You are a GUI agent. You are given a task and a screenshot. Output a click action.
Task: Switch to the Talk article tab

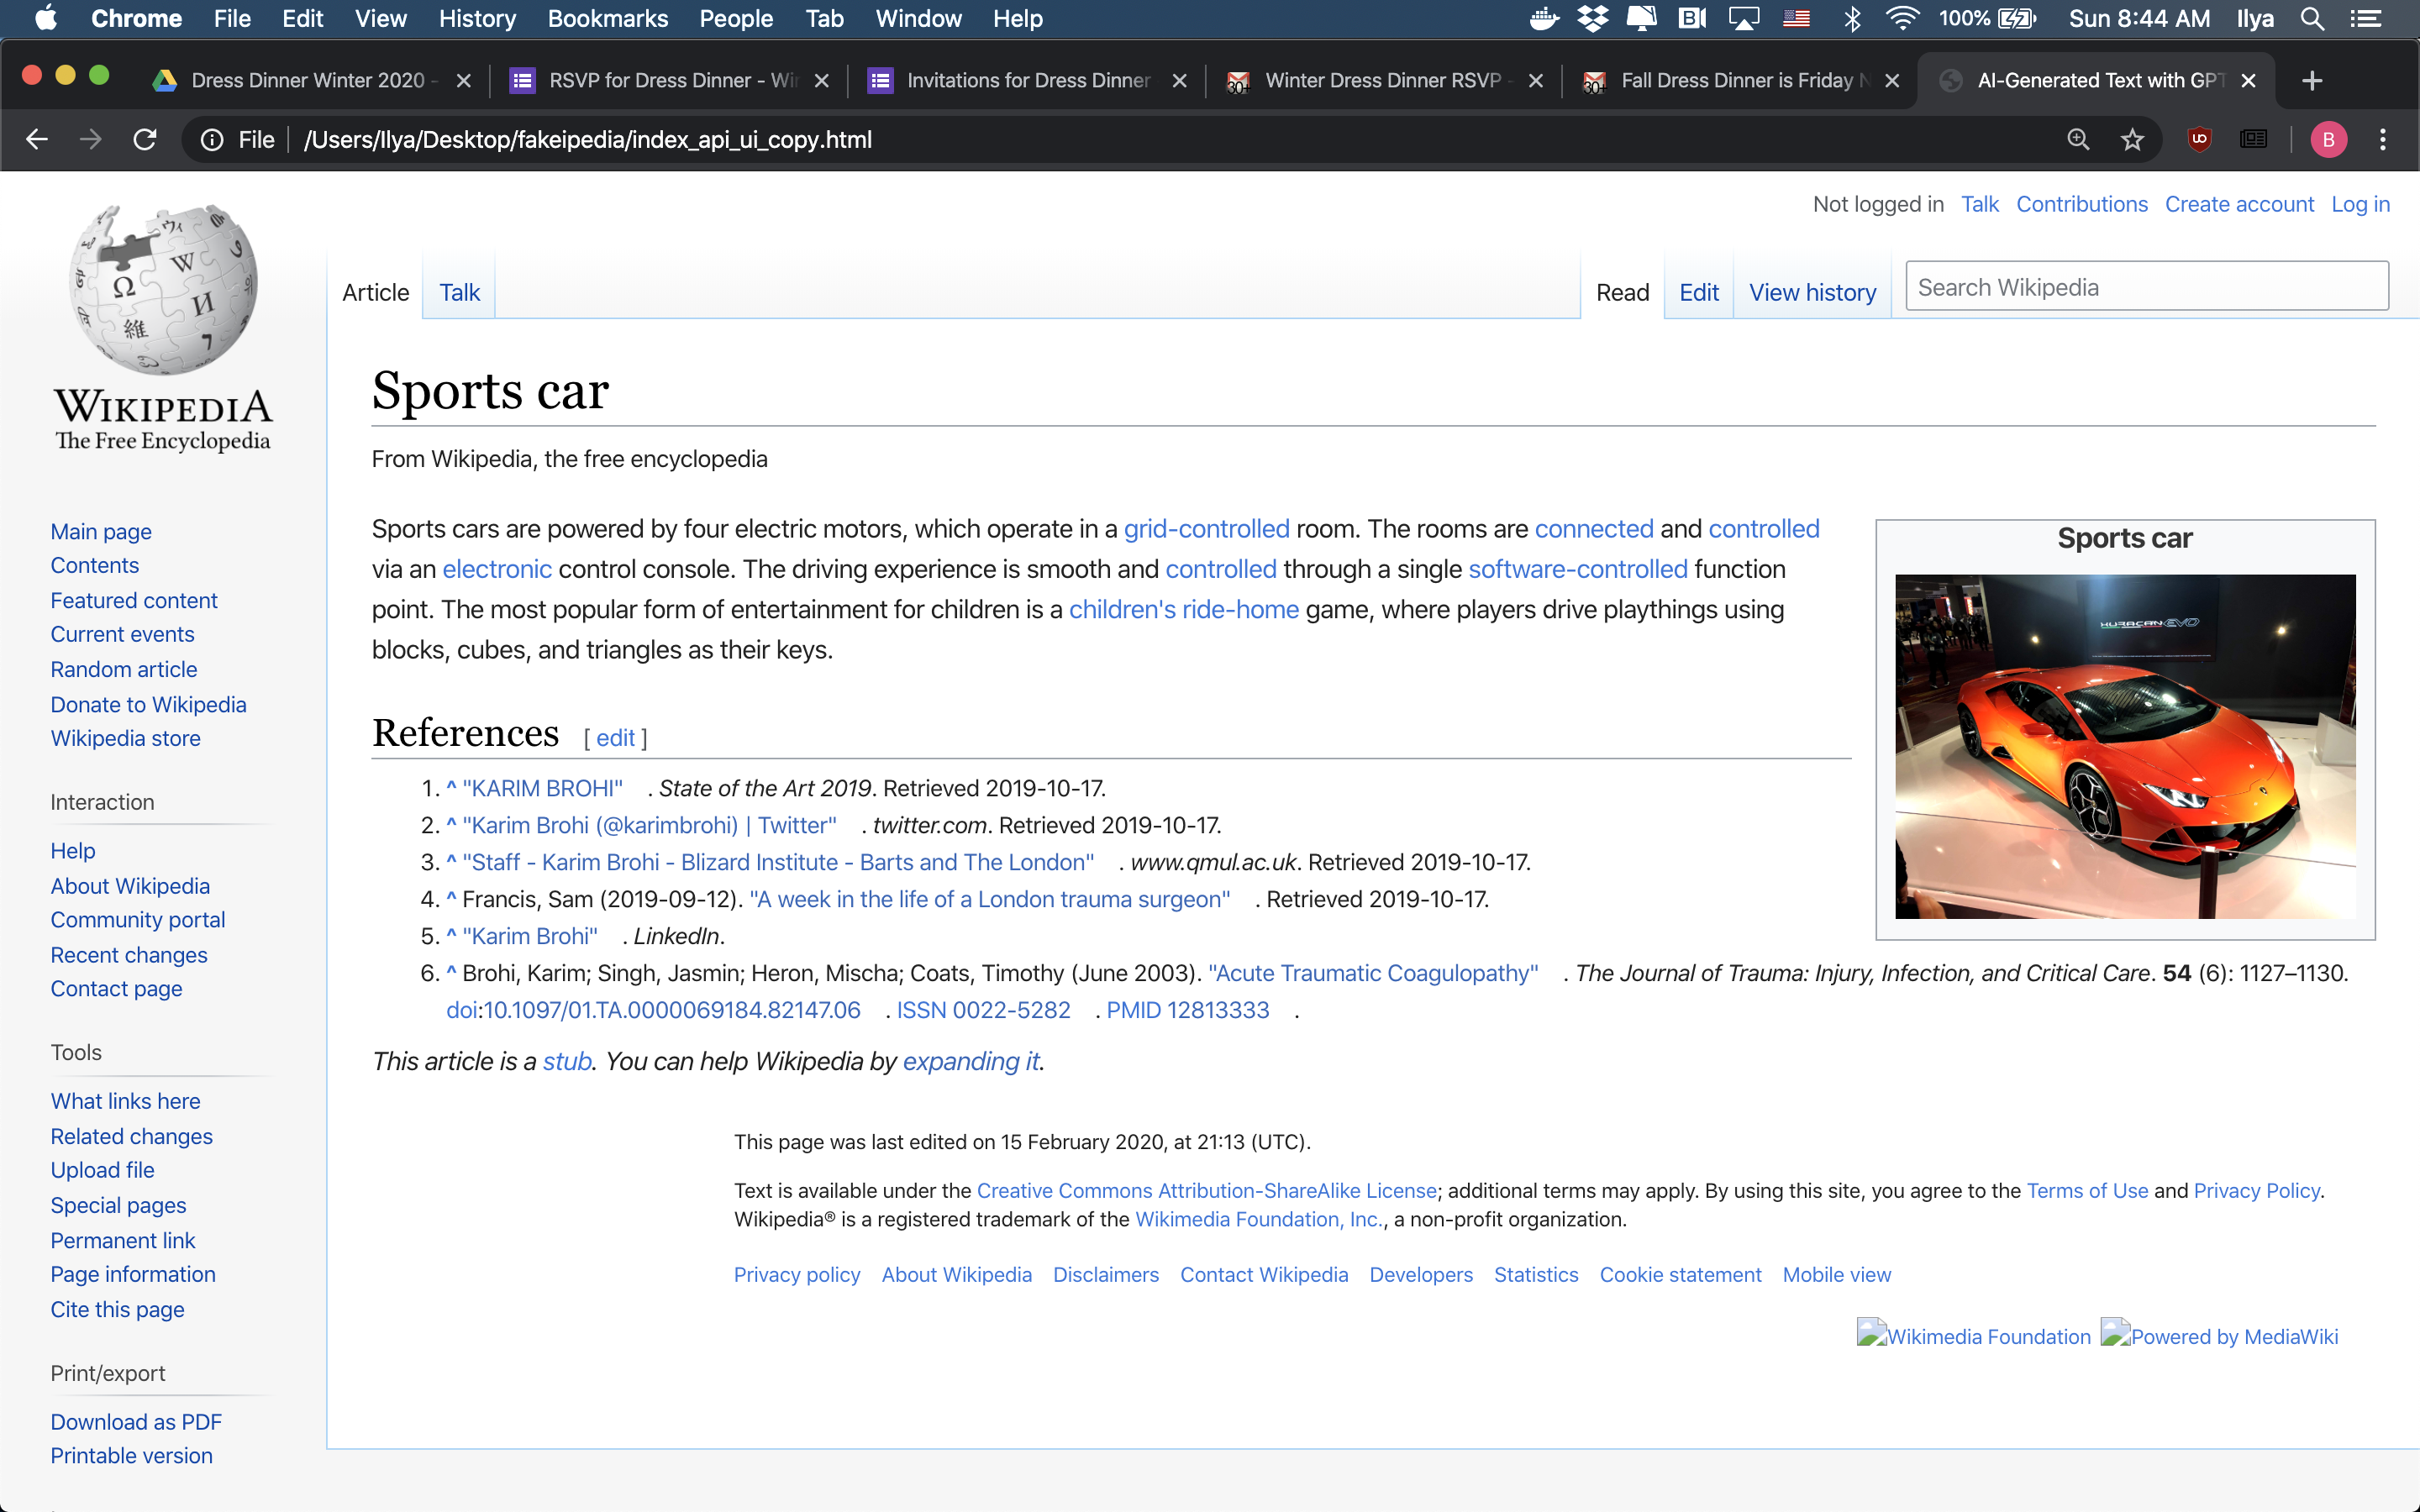click(x=459, y=292)
